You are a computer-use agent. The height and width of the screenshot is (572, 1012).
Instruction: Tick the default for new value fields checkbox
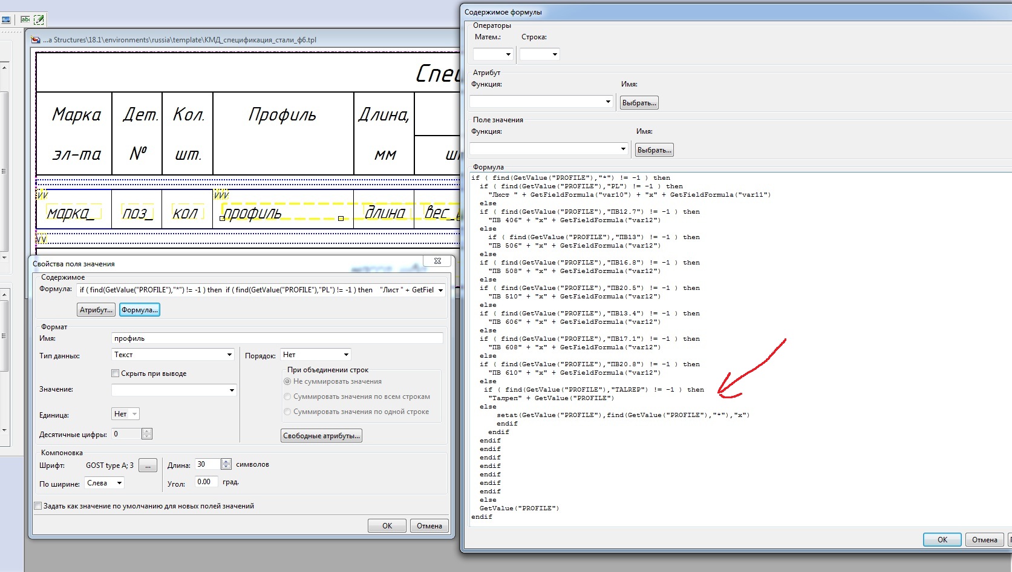38,506
